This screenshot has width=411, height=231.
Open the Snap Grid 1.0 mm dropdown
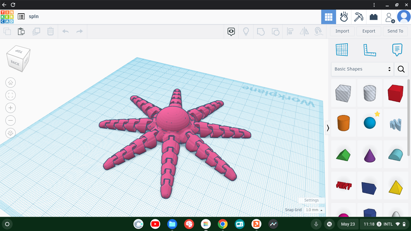[x=314, y=210]
